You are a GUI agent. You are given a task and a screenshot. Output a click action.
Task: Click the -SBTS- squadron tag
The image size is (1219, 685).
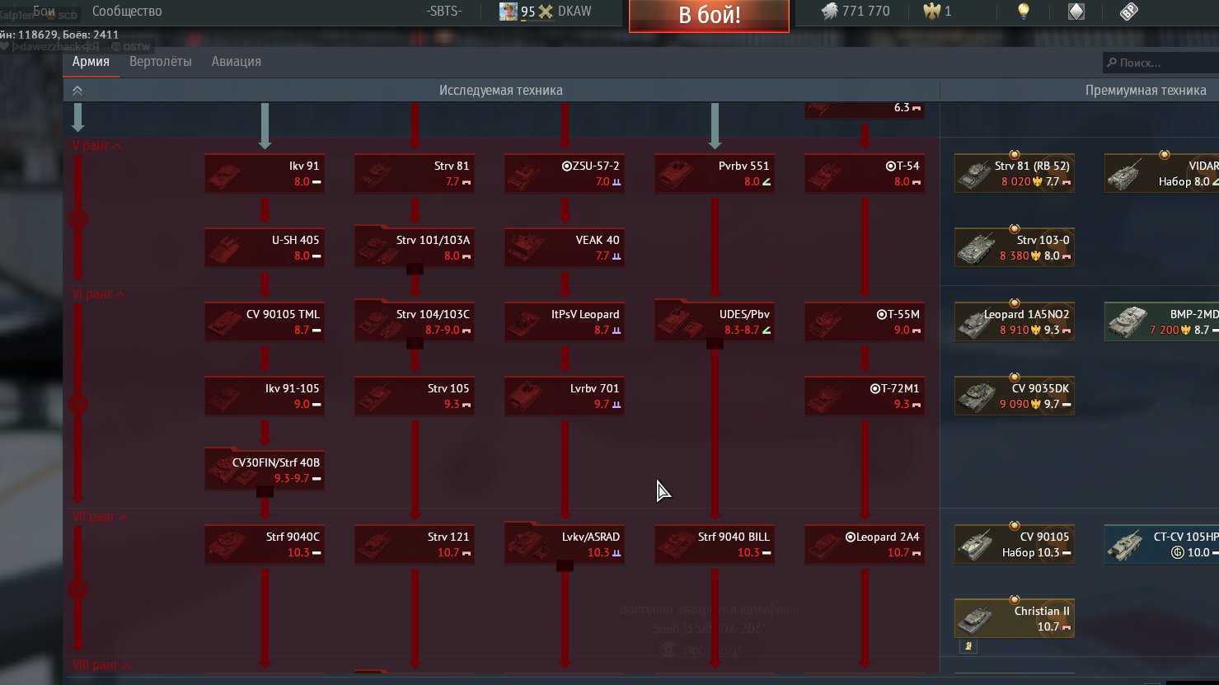coord(444,12)
